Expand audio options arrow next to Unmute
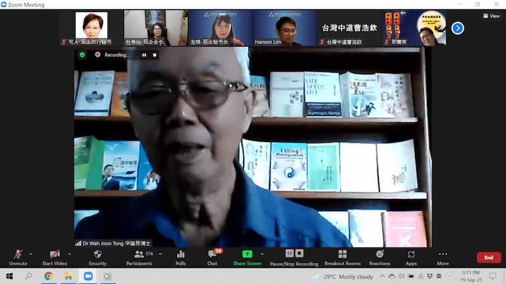This screenshot has height=284, width=506. point(32,254)
